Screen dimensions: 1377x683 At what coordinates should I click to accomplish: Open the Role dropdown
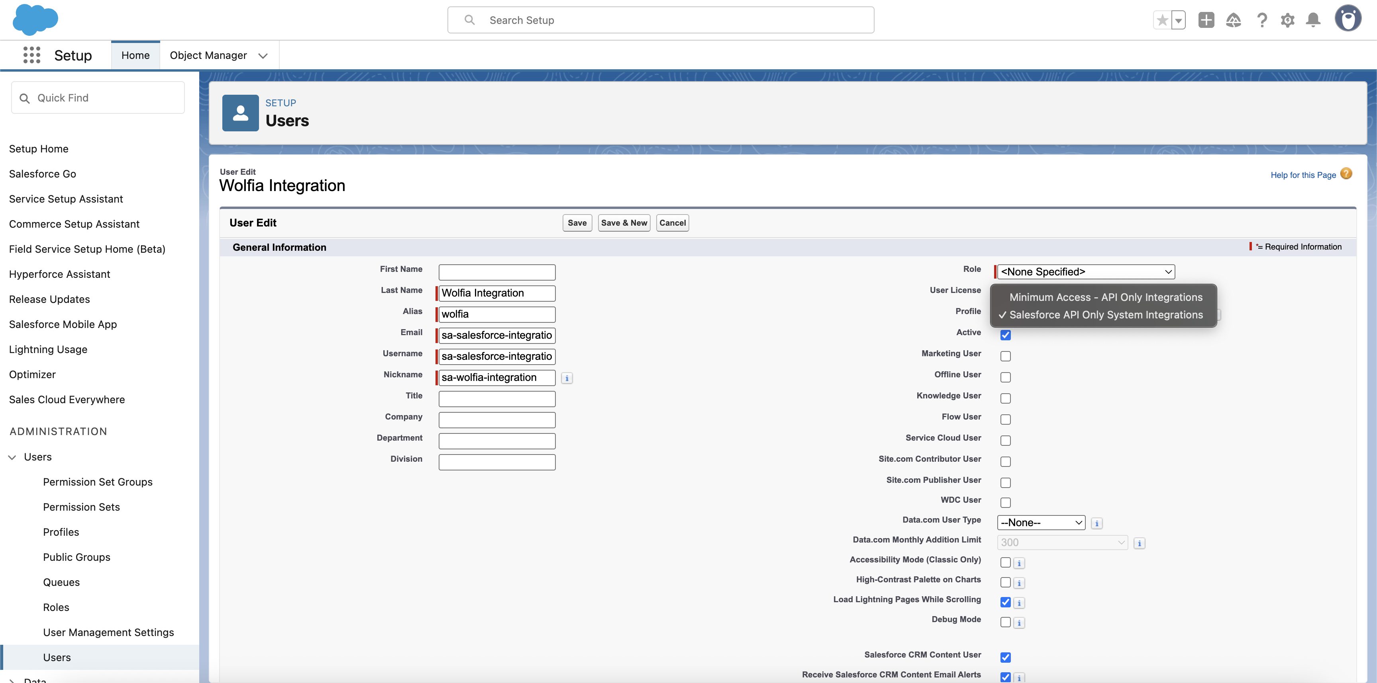click(x=1084, y=271)
